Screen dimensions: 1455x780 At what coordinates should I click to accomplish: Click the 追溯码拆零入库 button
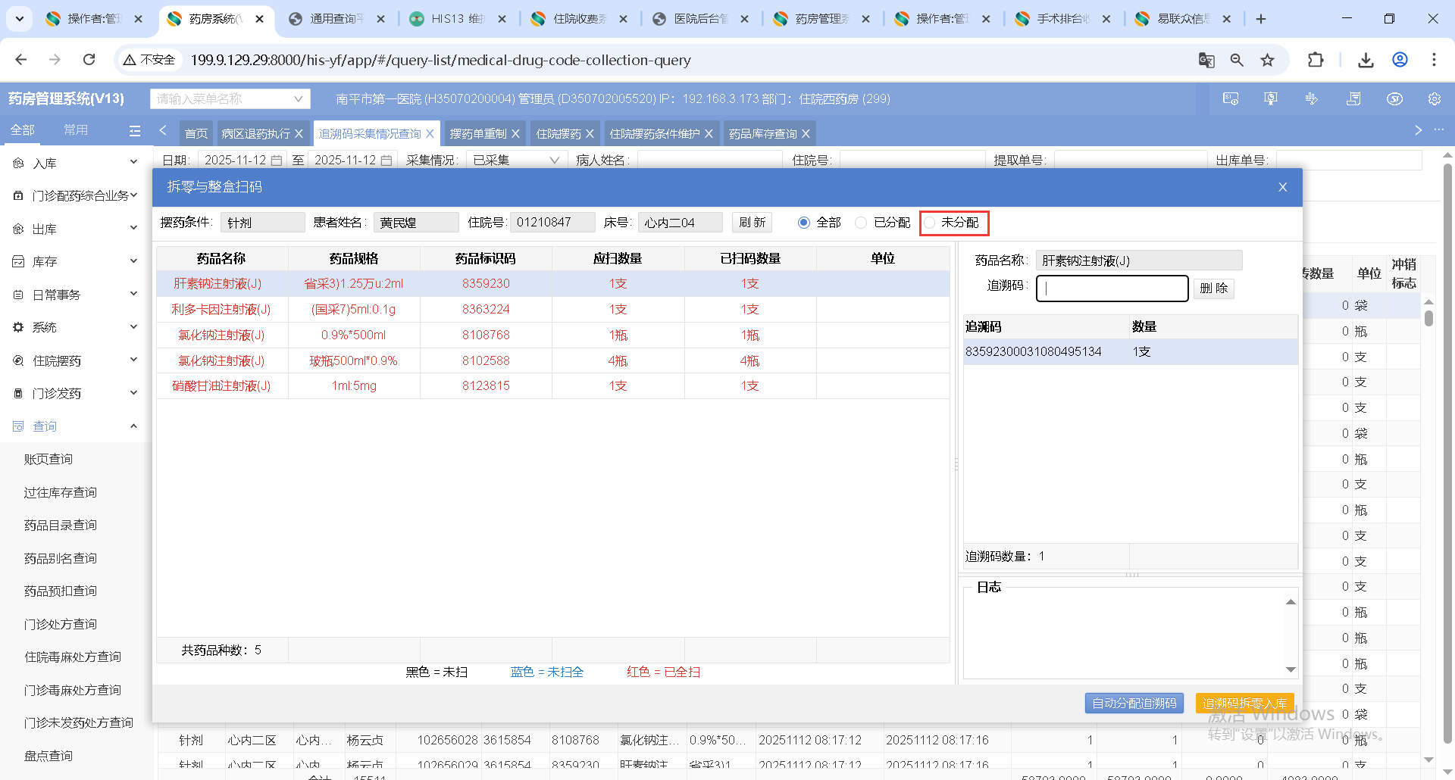coord(1245,704)
